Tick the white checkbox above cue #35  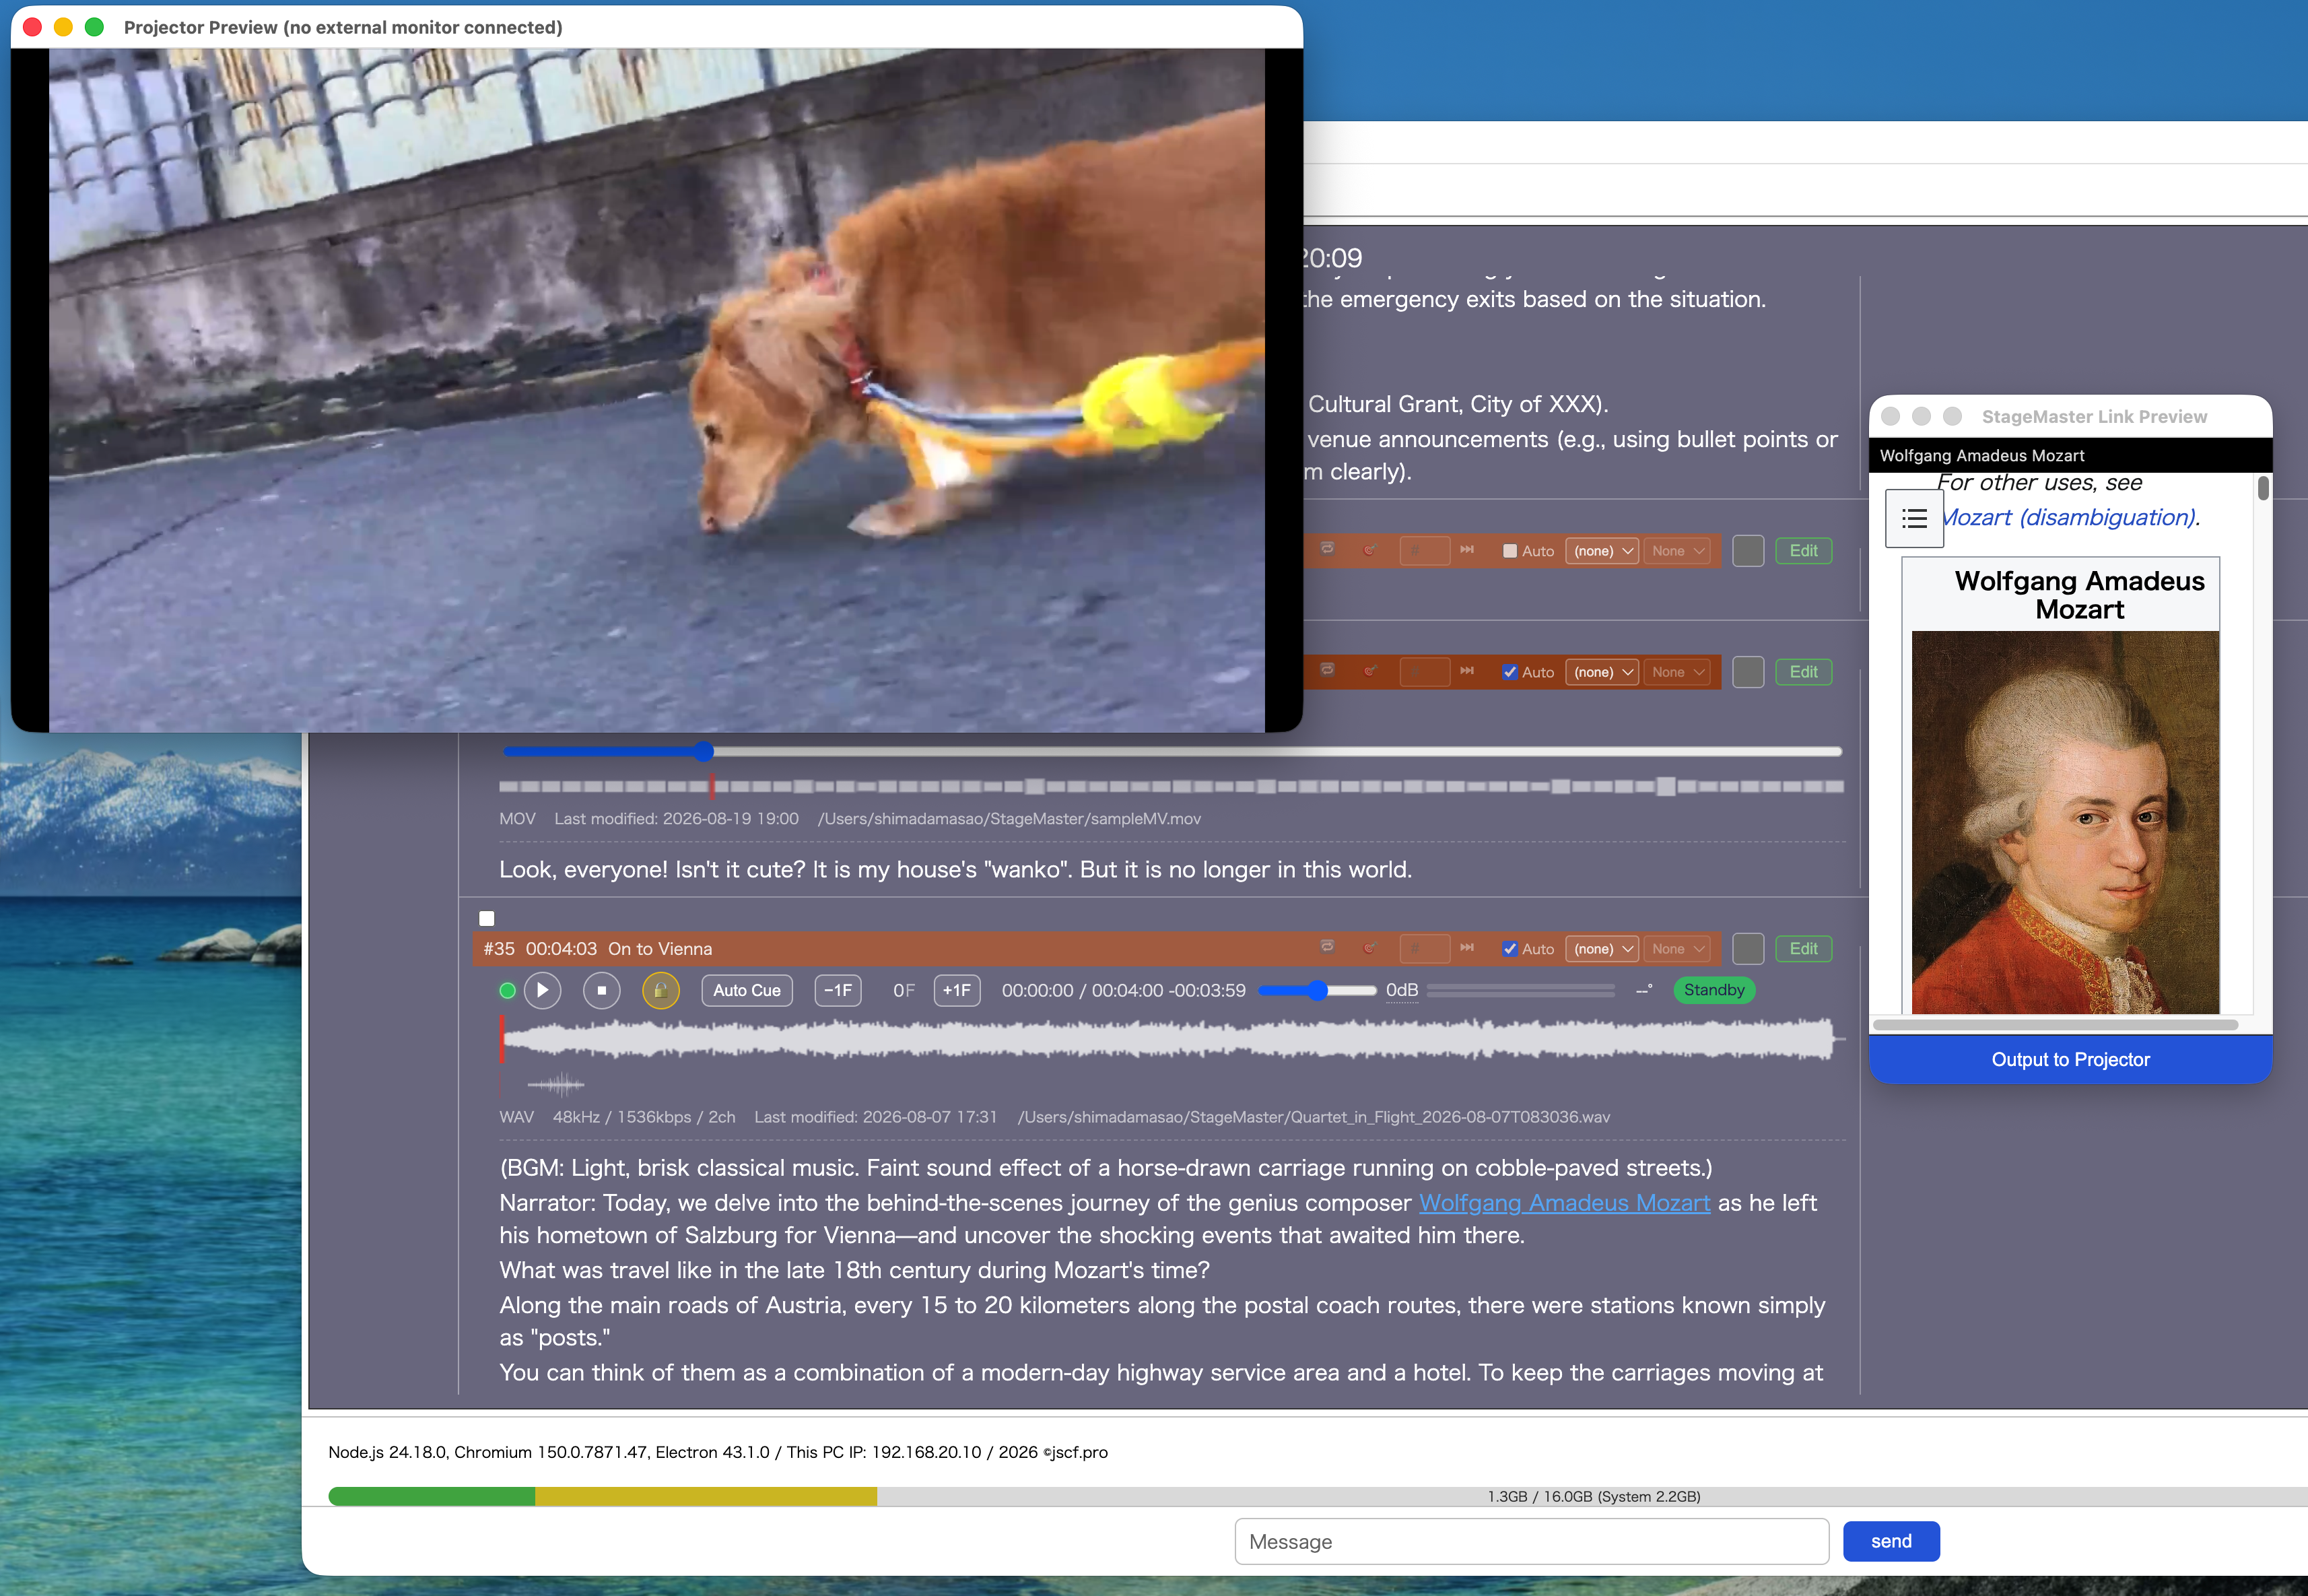pos(487,918)
